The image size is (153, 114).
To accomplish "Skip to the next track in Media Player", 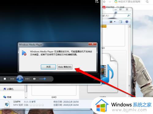I will 27,79.
